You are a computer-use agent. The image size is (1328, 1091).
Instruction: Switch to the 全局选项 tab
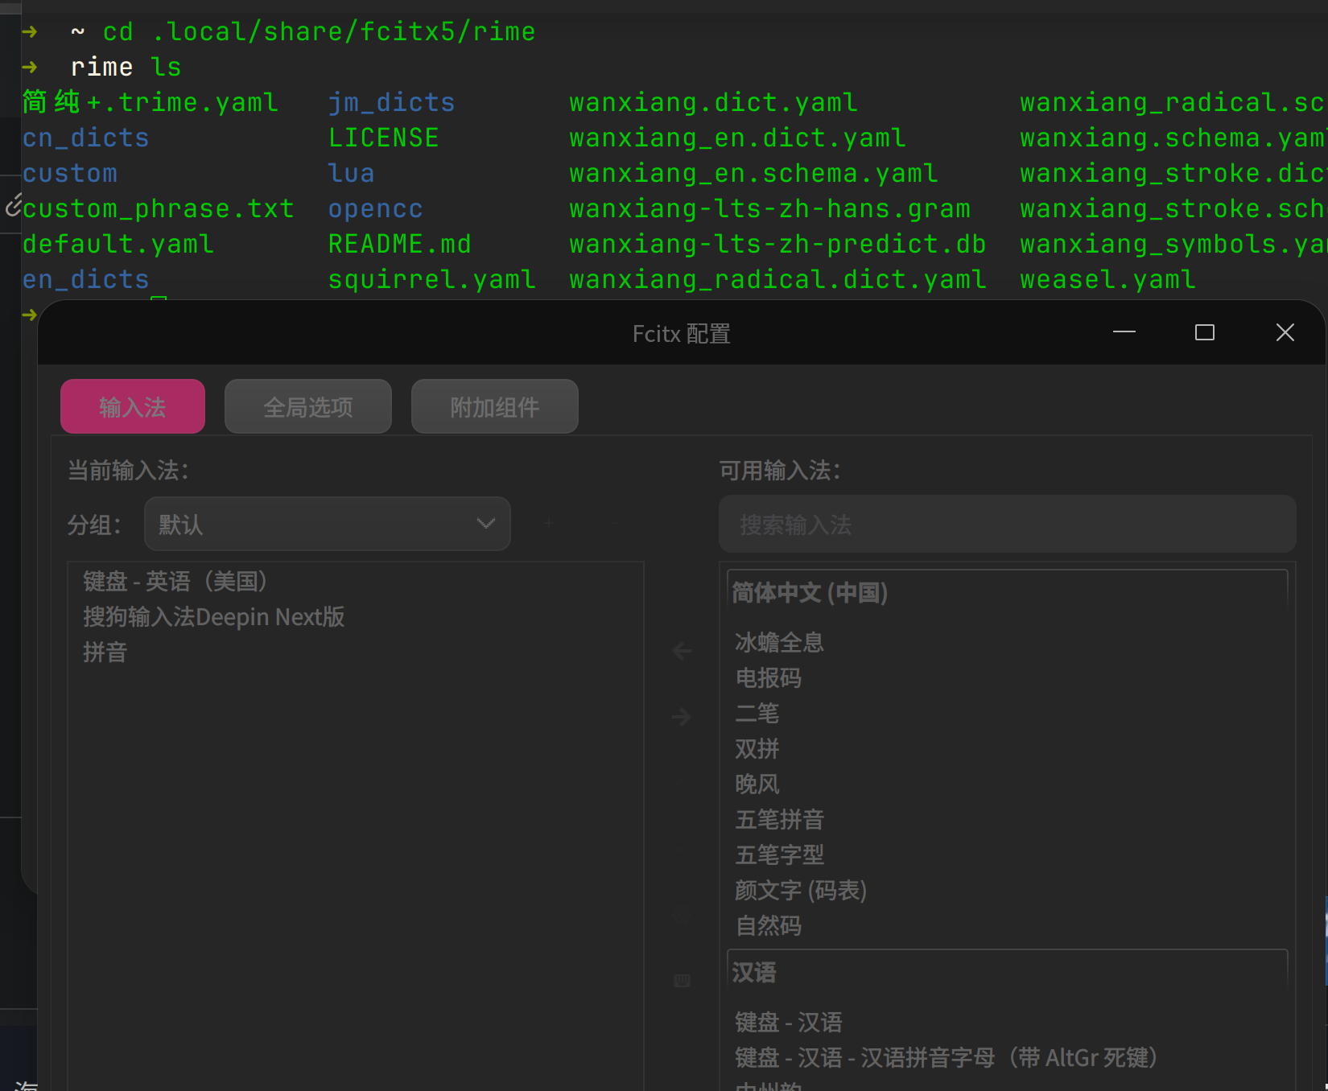(308, 406)
